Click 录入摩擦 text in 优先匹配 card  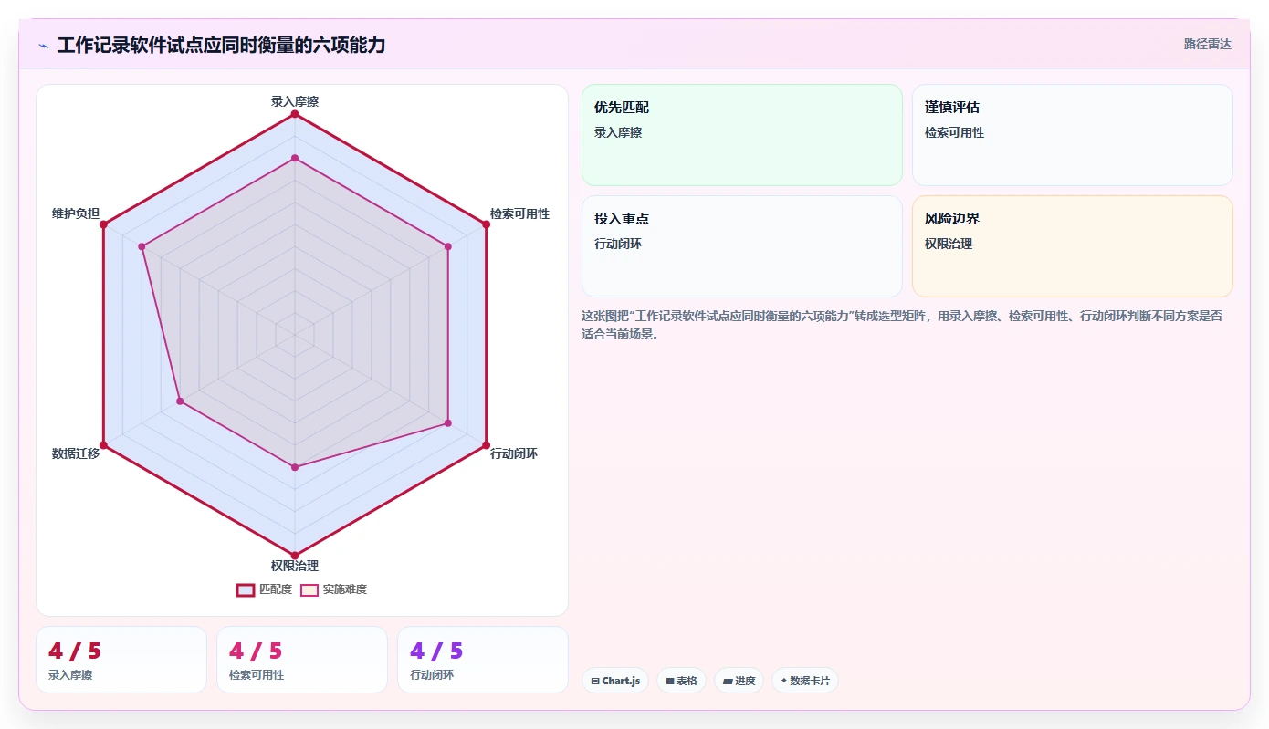[618, 132]
